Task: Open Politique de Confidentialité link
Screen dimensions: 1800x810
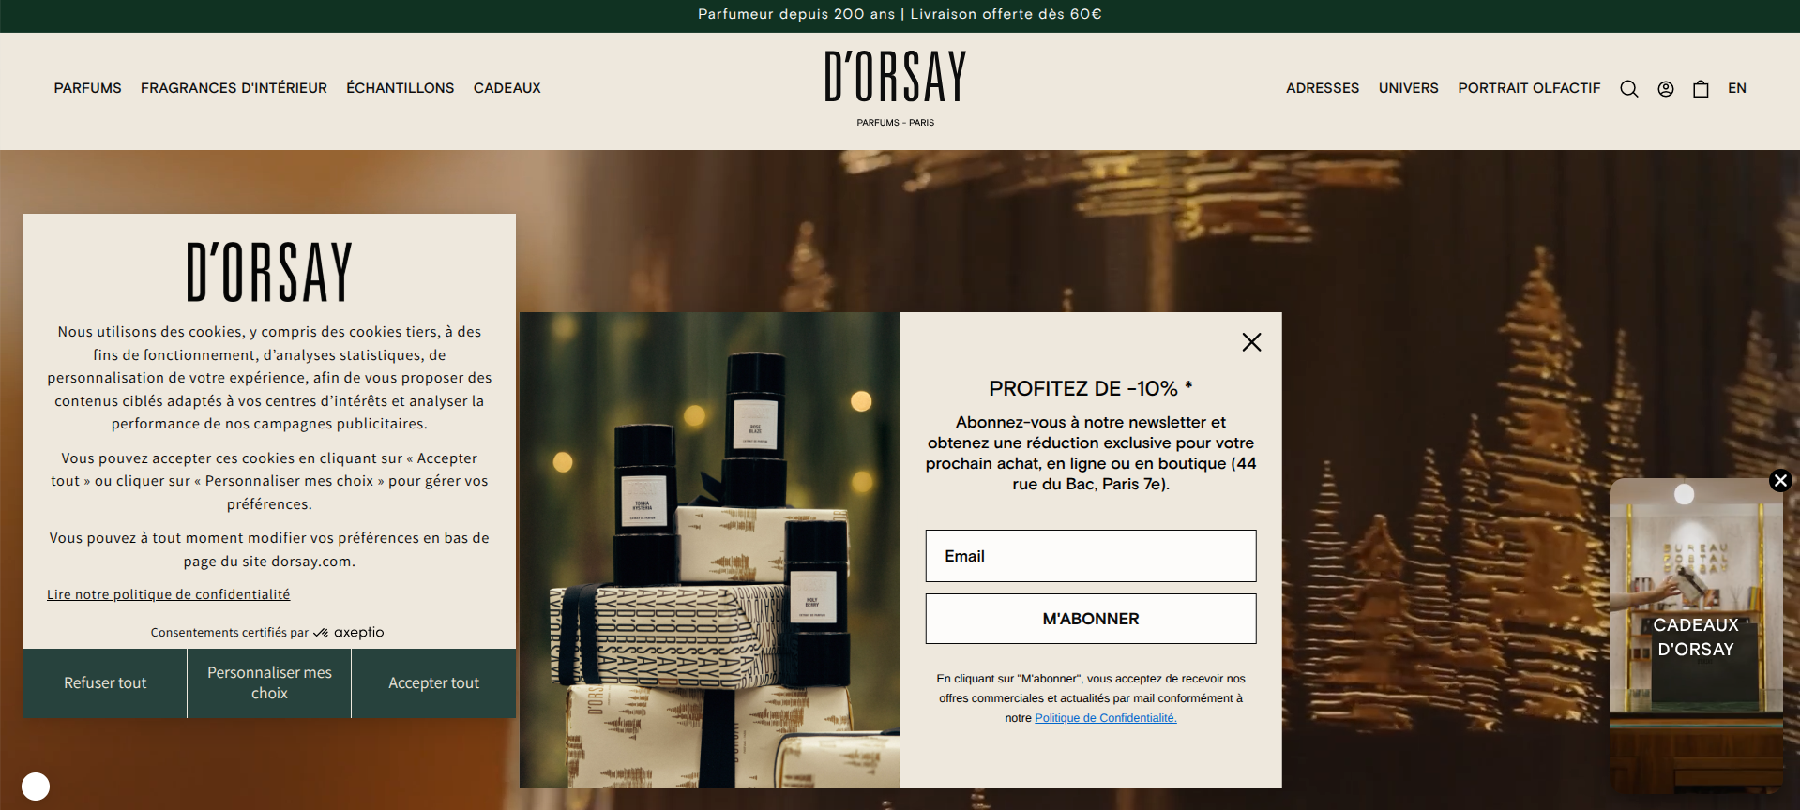Action: 1106,718
